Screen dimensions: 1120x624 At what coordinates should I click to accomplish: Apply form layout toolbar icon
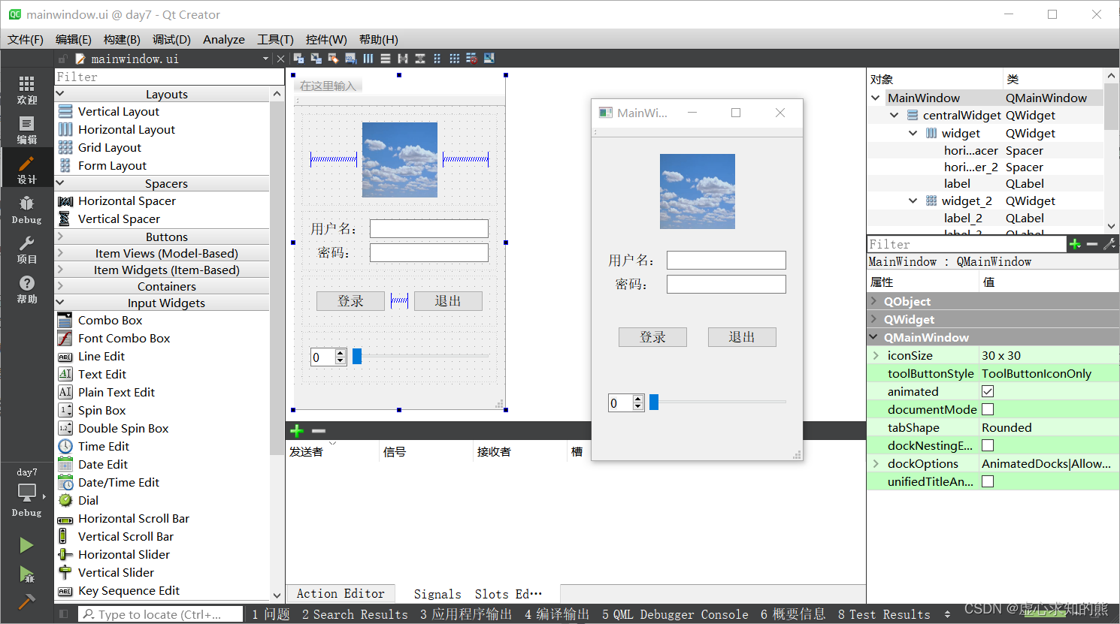click(x=437, y=59)
